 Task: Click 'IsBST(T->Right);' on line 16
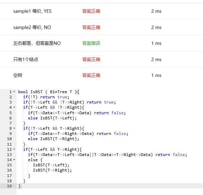(x=52, y=170)
